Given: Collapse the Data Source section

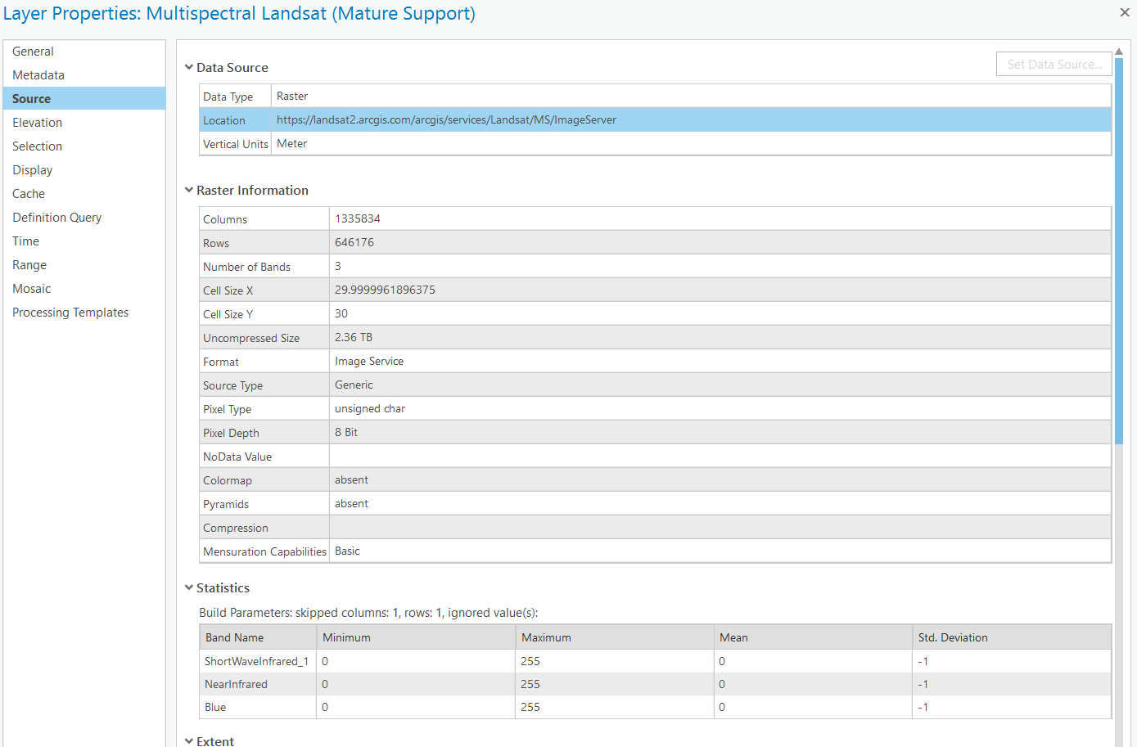Looking at the screenshot, I should tap(189, 68).
